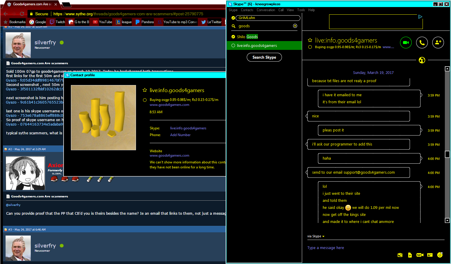Reload the sythe.org page
Viewport: 451px width, 264px height.
pos(22,14)
